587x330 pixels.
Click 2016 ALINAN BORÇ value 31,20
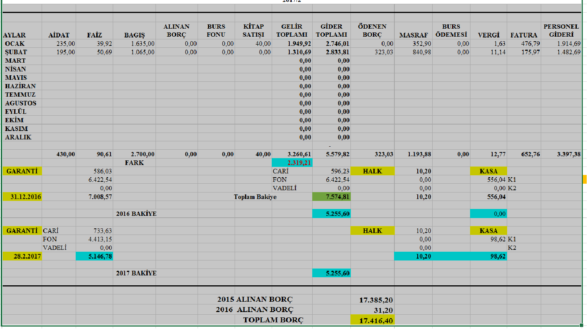pos(372,310)
